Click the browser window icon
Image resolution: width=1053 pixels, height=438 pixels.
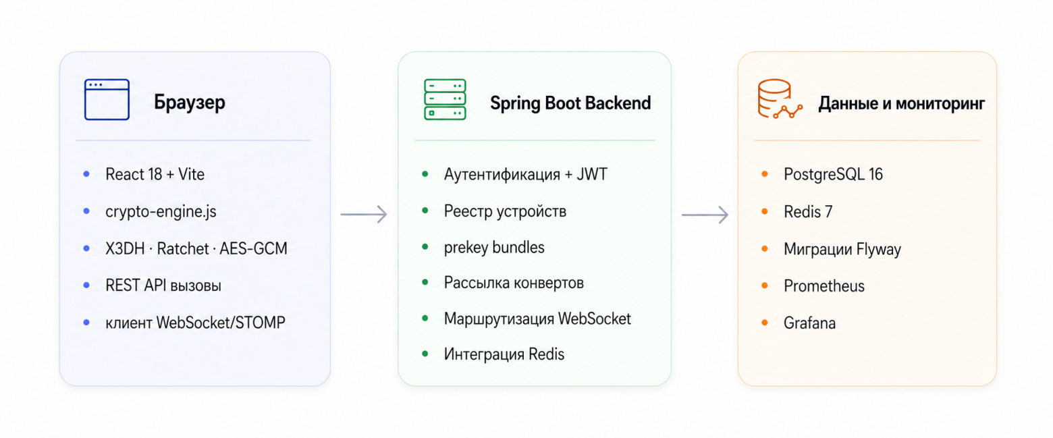point(107,100)
